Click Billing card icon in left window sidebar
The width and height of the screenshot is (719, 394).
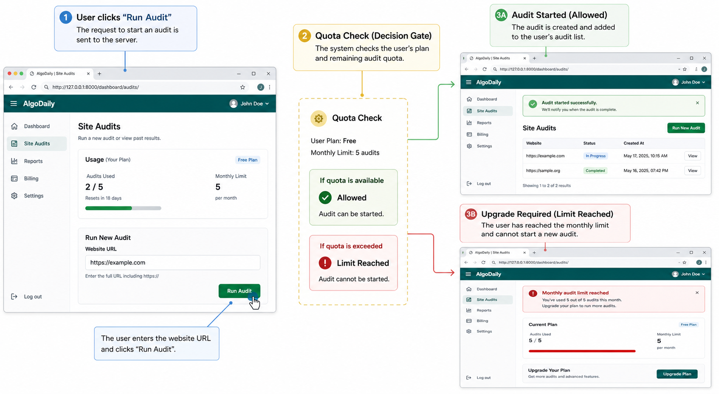[x=14, y=179]
